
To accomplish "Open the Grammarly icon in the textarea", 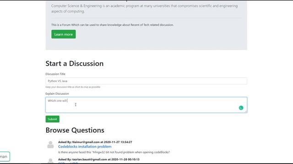I will coord(241,108).
